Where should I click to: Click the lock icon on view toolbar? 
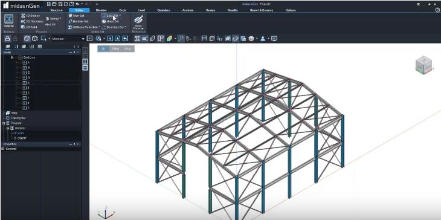(x=8, y=39)
